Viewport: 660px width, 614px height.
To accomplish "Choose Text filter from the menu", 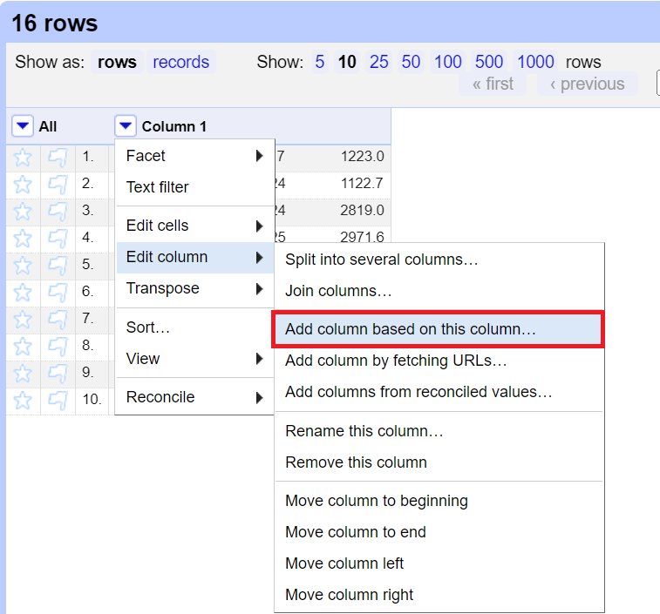I will point(195,187).
